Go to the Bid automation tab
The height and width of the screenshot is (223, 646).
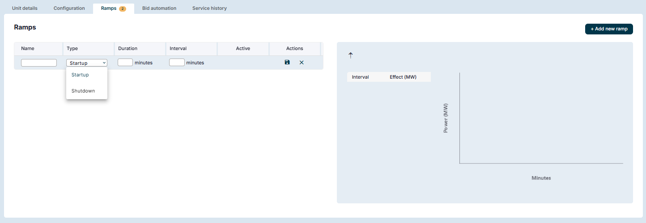point(159,8)
